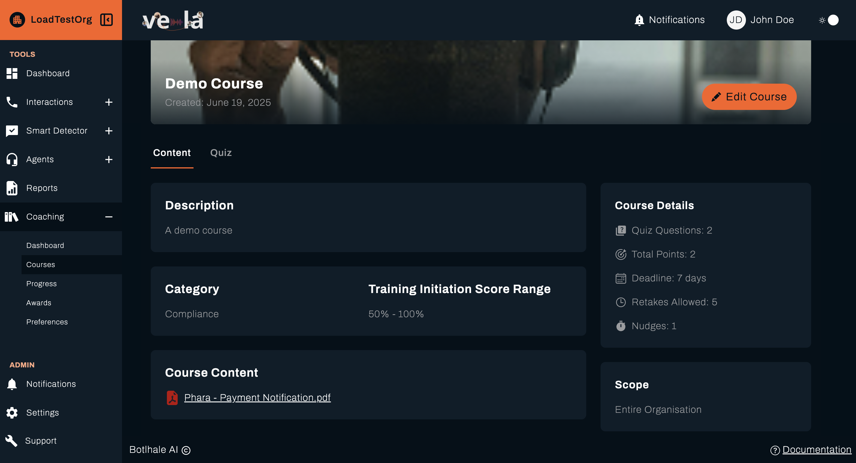Expand the Agents section
Screen dimensions: 856x463
click(x=109, y=159)
